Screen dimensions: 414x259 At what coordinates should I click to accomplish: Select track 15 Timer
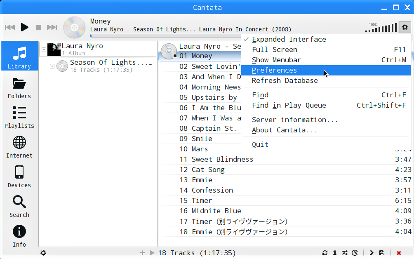click(286, 200)
